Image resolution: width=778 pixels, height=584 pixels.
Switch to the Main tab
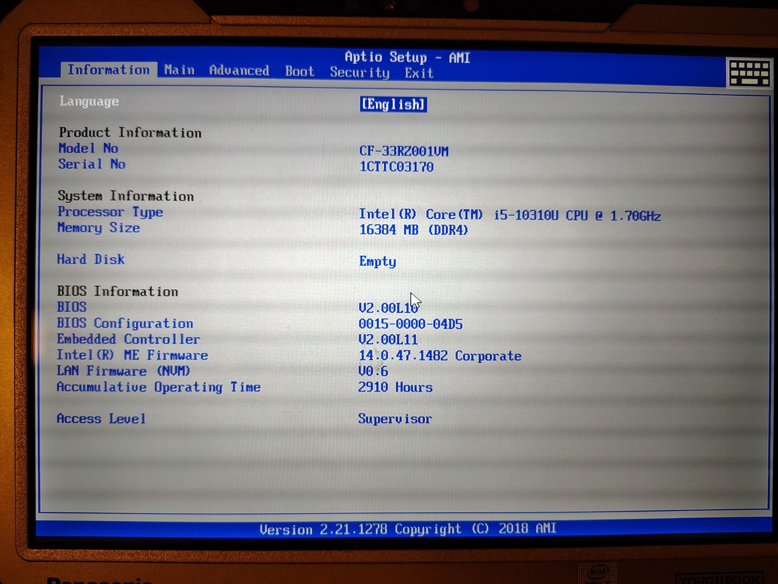(x=179, y=70)
